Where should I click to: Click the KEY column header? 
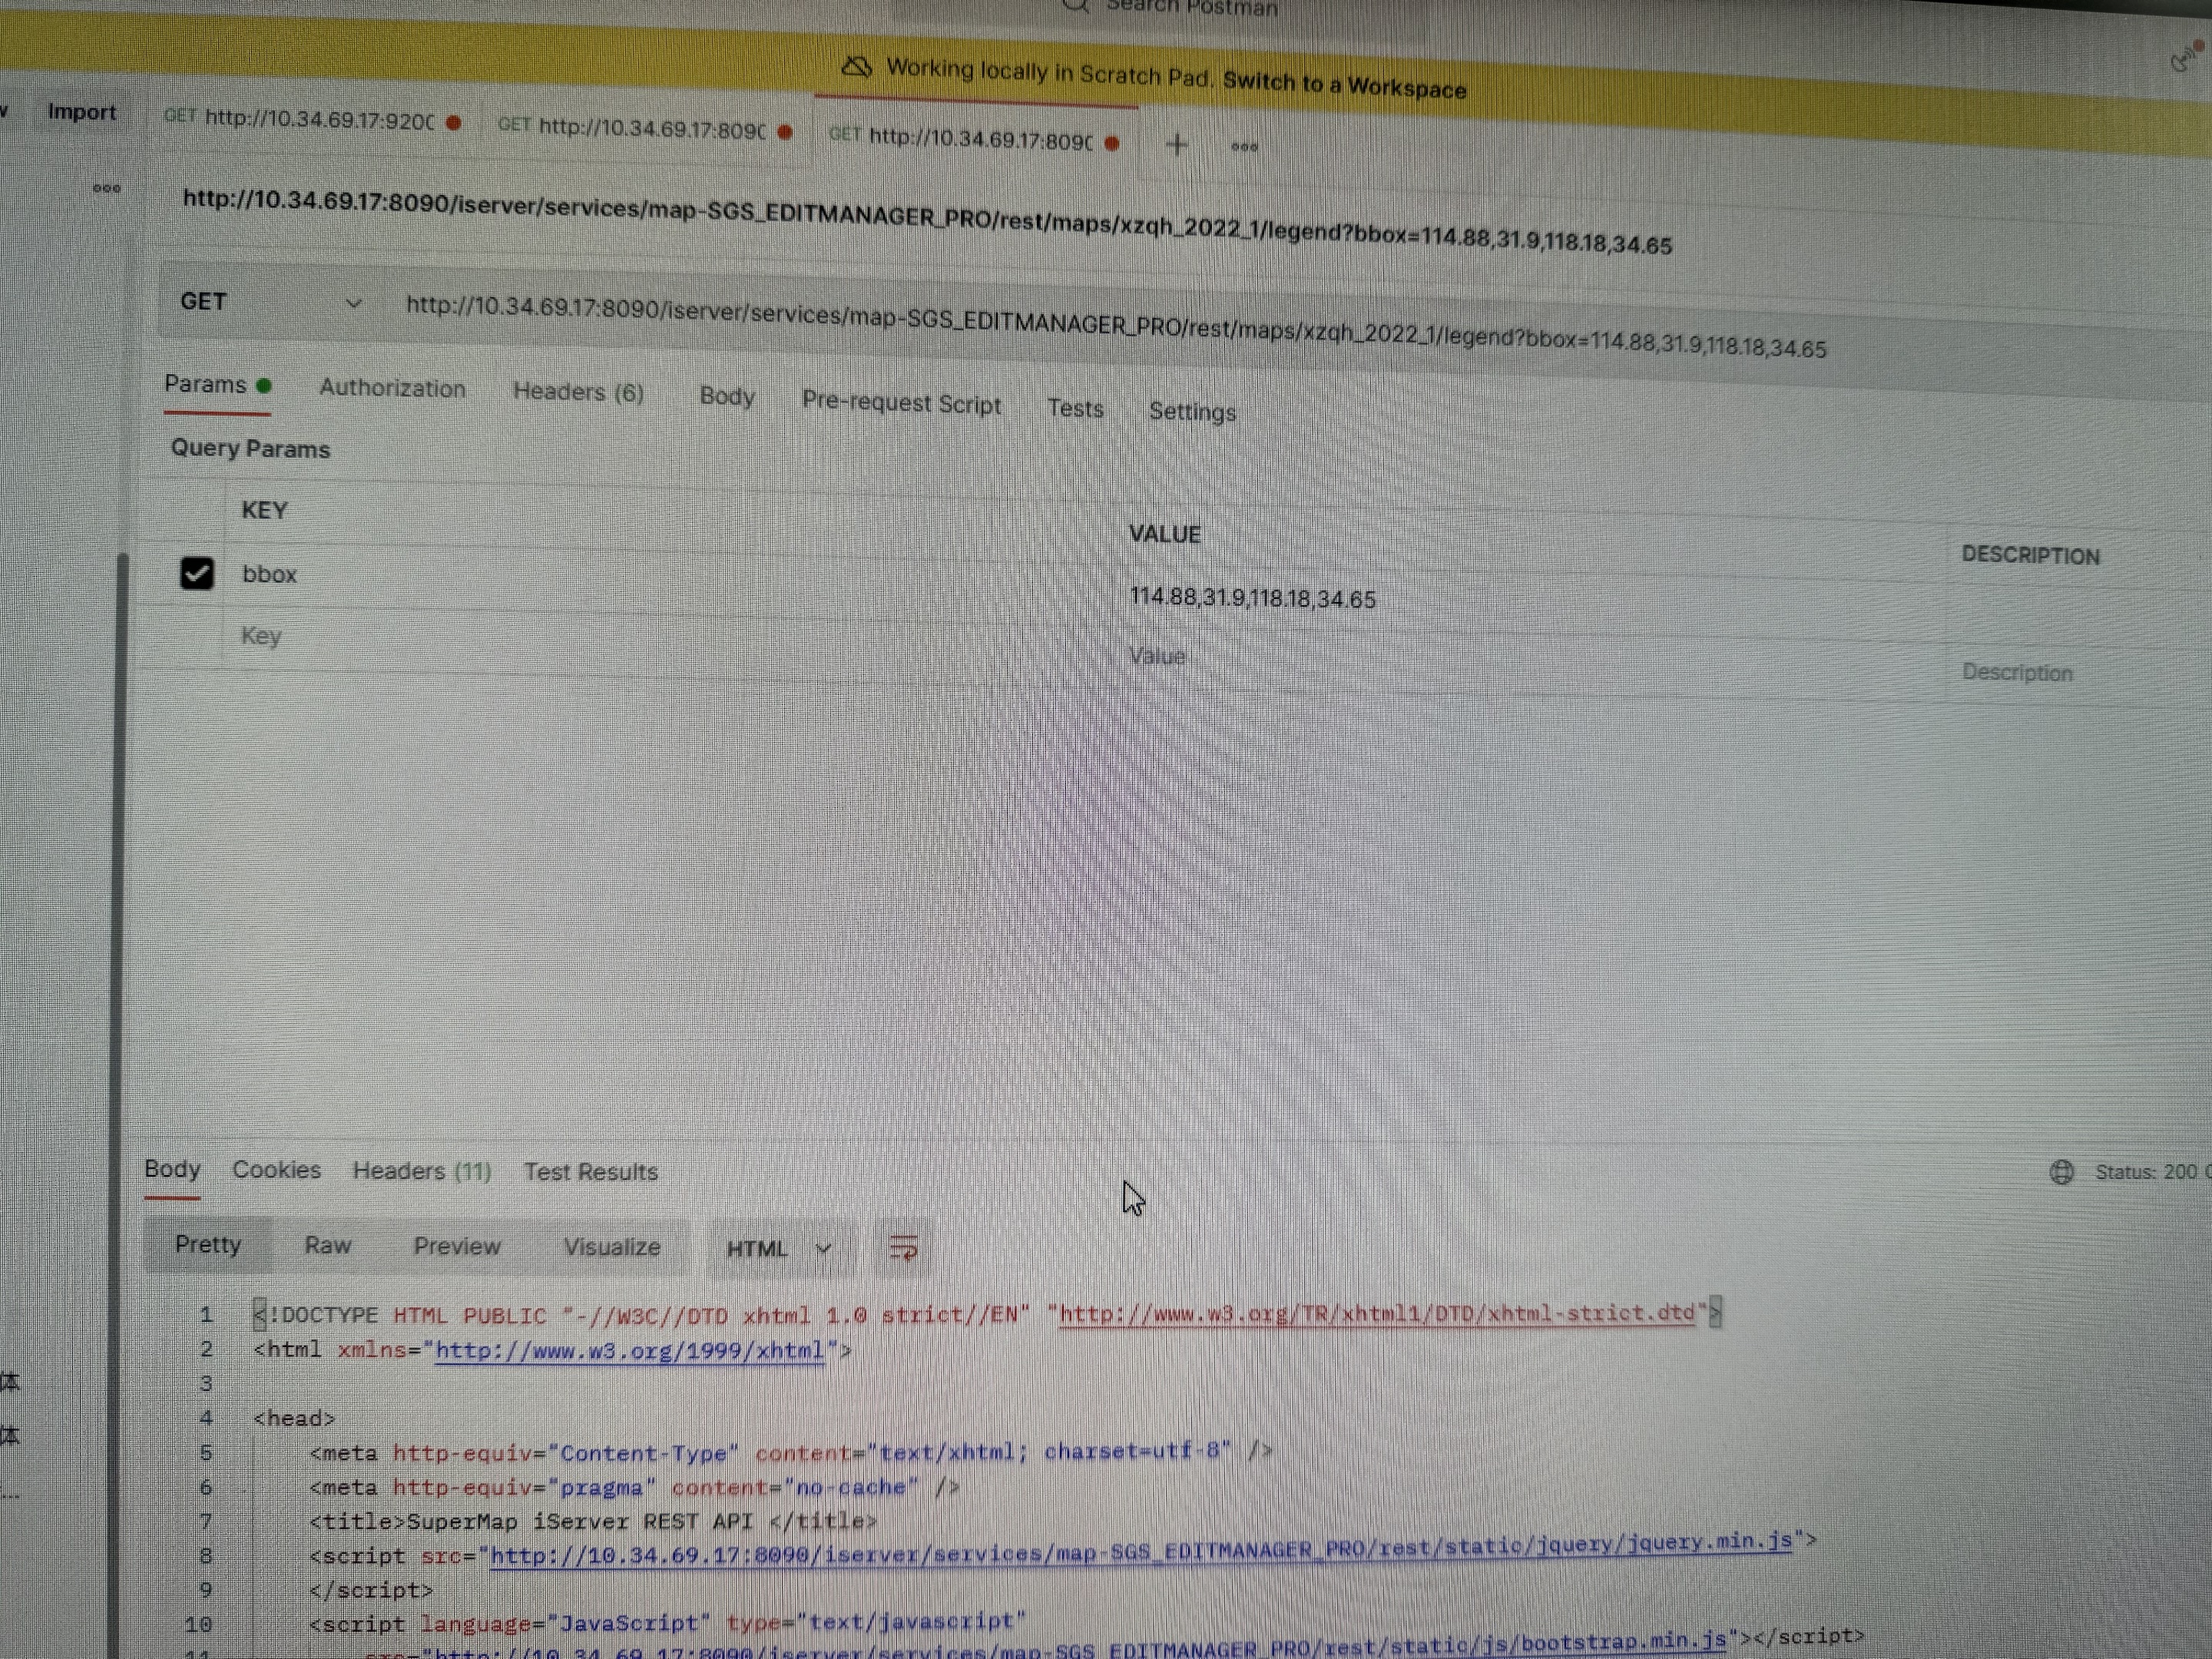click(x=264, y=510)
